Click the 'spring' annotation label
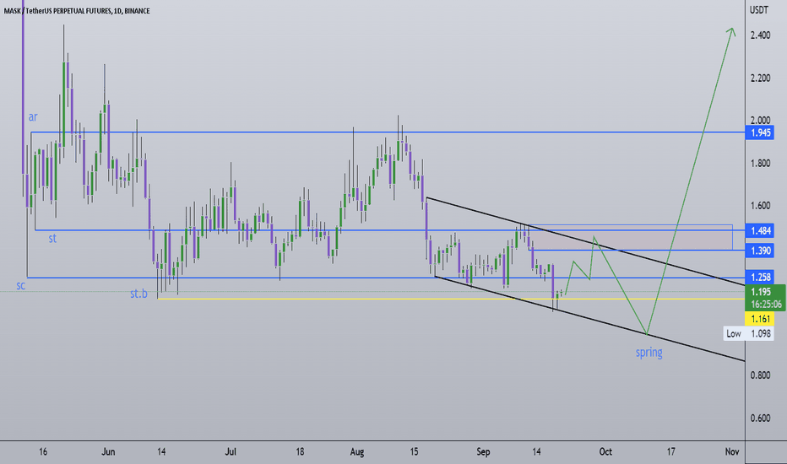787x464 pixels. pos(649,353)
